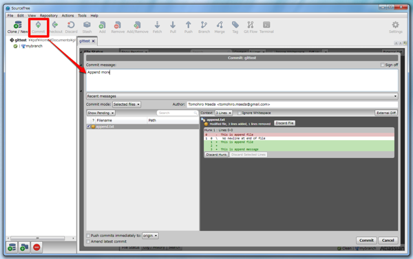Image resolution: width=413 pixels, height=259 pixels.
Task: Open the View menu
Action: [x=32, y=16]
